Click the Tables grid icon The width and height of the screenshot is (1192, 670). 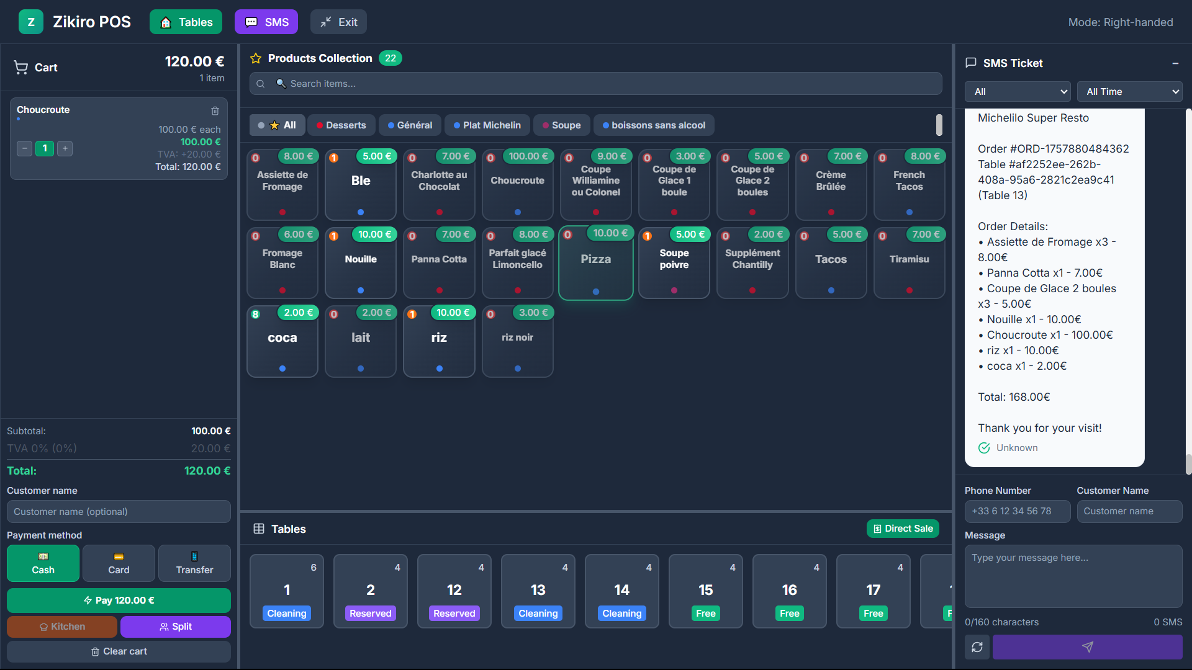[259, 529]
